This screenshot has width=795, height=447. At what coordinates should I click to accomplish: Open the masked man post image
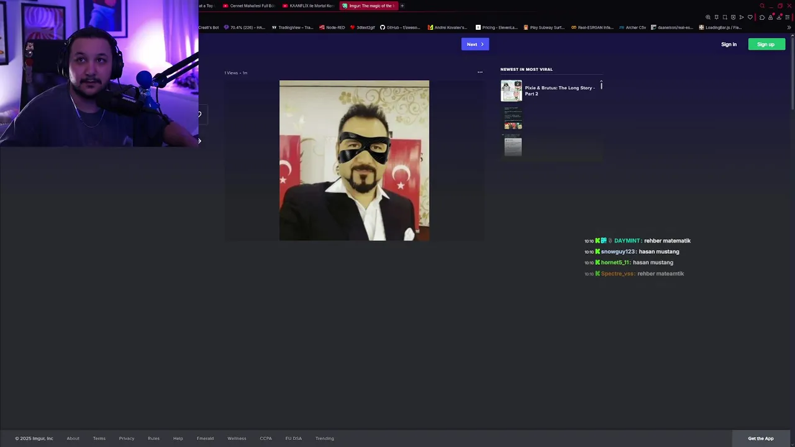tap(354, 160)
